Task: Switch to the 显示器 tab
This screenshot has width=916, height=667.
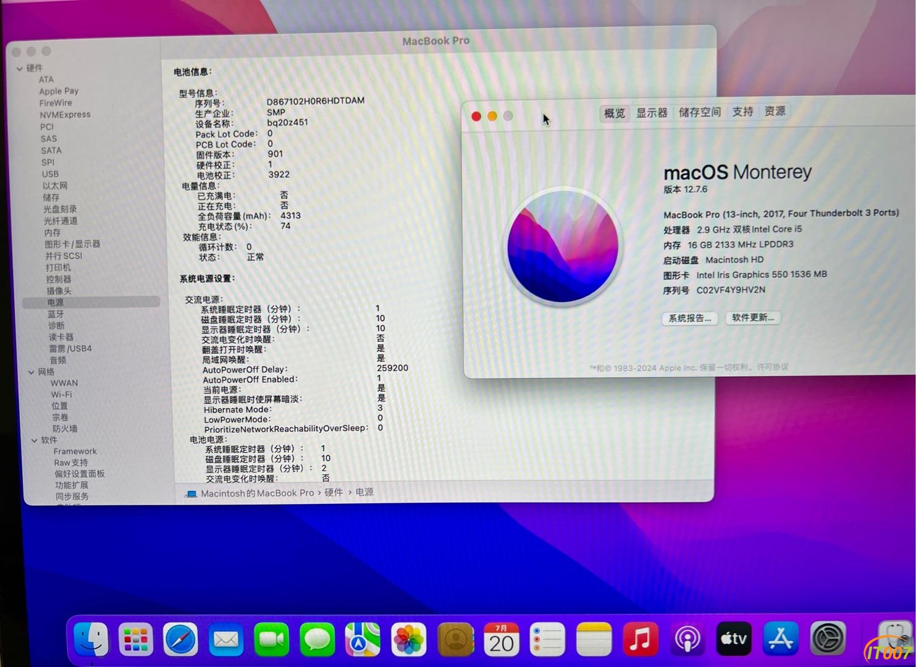Action: (x=652, y=112)
